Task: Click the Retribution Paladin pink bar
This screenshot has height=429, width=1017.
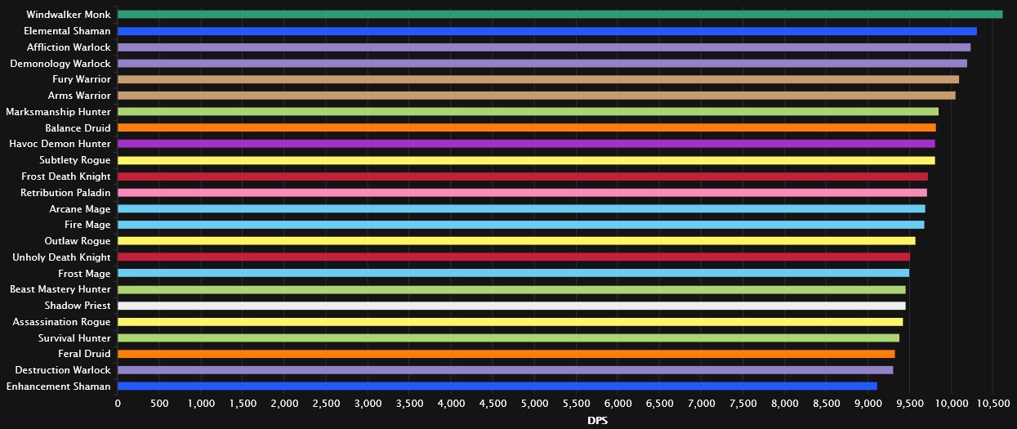Action: tap(522, 193)
